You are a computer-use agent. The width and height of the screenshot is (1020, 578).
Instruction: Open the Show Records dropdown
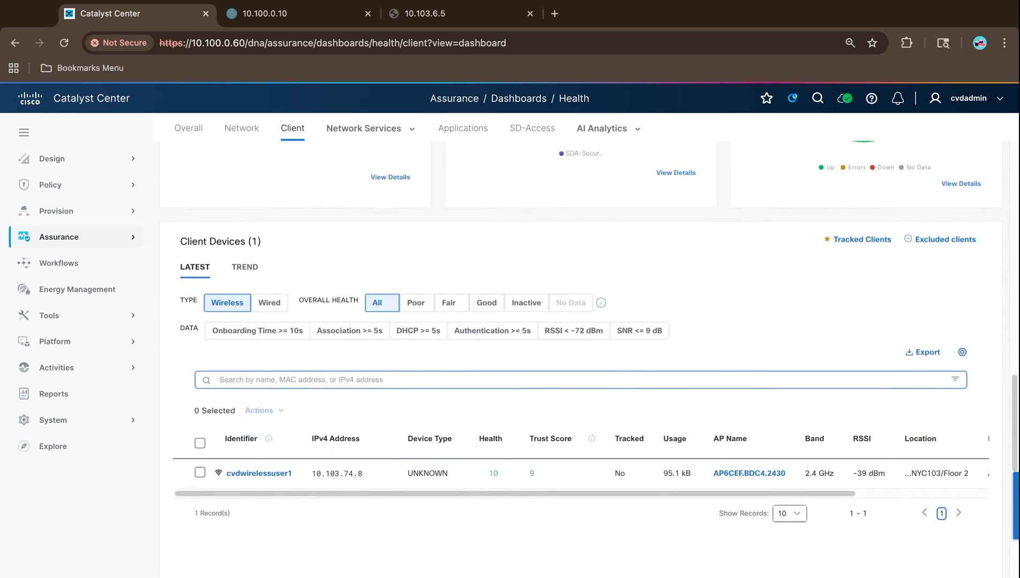point(790,513)
